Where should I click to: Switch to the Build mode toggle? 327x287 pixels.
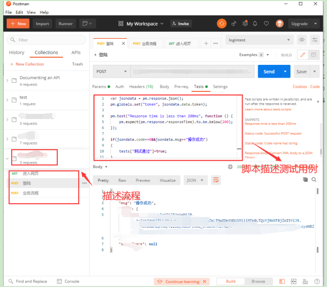pyautogui.click(x=230, y=281)
